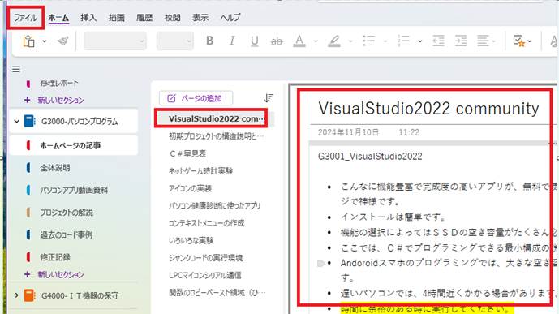This screenshot has width=559, height=314.
Task: Open the 校閲 tab
Action: 172,18
